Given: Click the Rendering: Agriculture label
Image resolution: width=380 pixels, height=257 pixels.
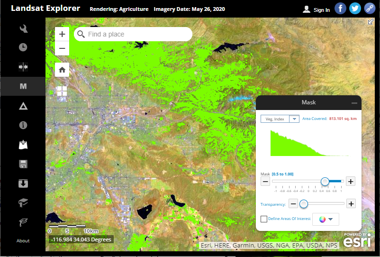Looking at the screenshot, I should click(119, 9).
